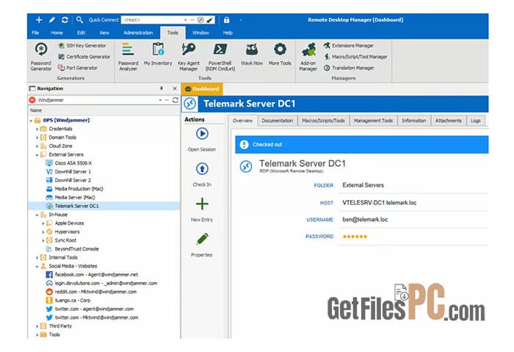Screen dimensions: 514x352
Task: Click the pencil edit icon in title bar
Action: coord(52,20)
